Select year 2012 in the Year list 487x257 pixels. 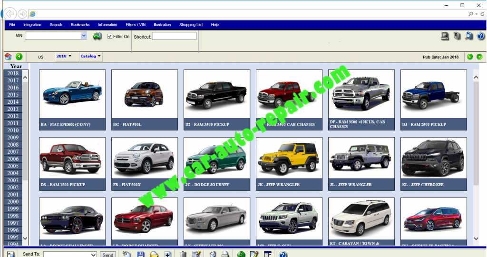click(x=13, y=116)
